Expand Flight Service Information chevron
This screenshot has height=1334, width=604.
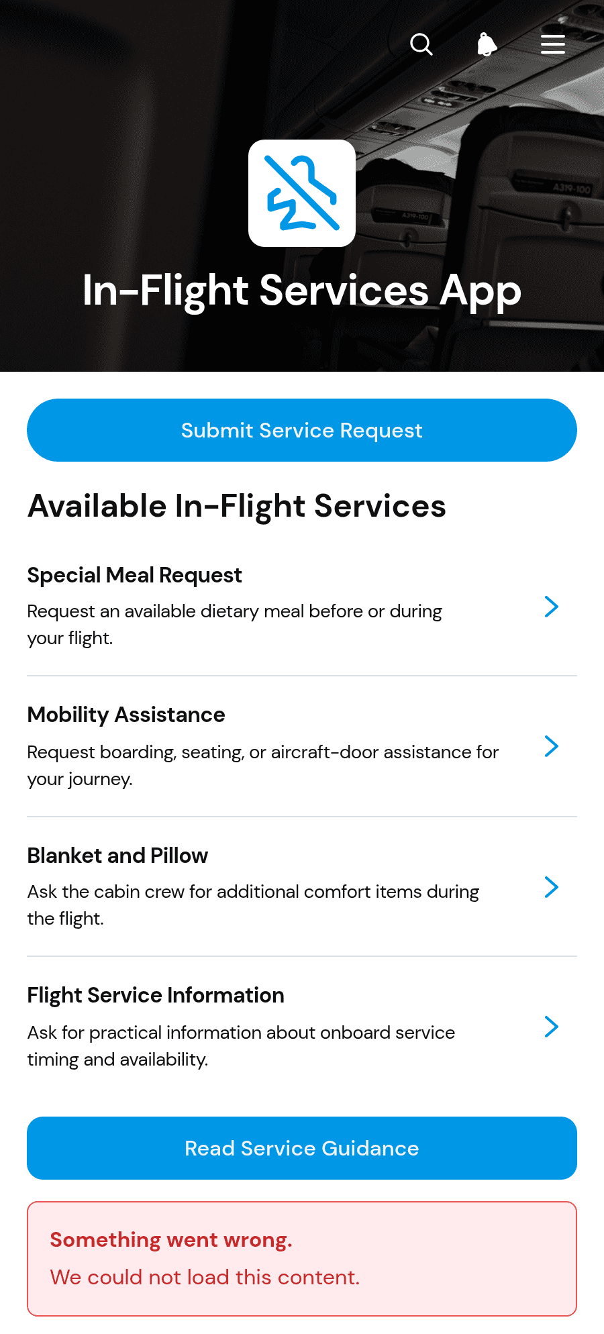552,1027
